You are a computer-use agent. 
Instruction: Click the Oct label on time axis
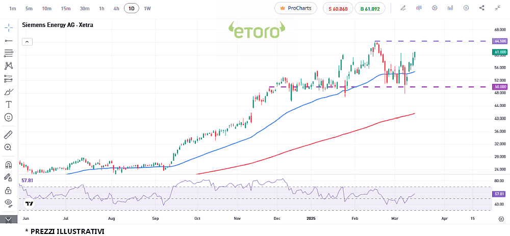coord(197,219)
